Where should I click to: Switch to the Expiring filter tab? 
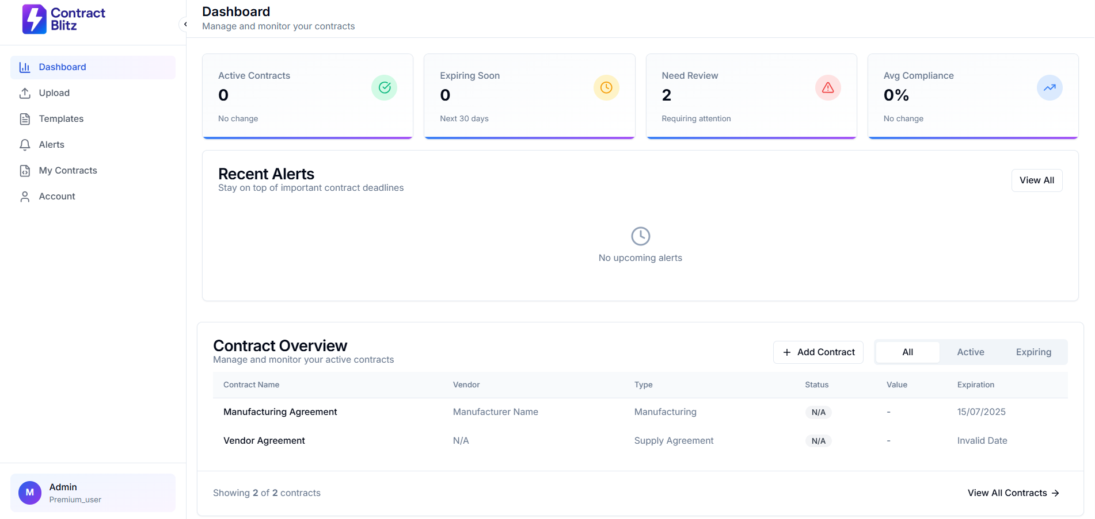[x=1033, y=352]
